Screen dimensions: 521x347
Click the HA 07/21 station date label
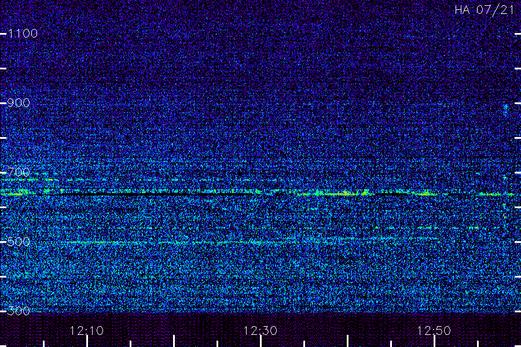pyautogui.click(x=485, y=10)
